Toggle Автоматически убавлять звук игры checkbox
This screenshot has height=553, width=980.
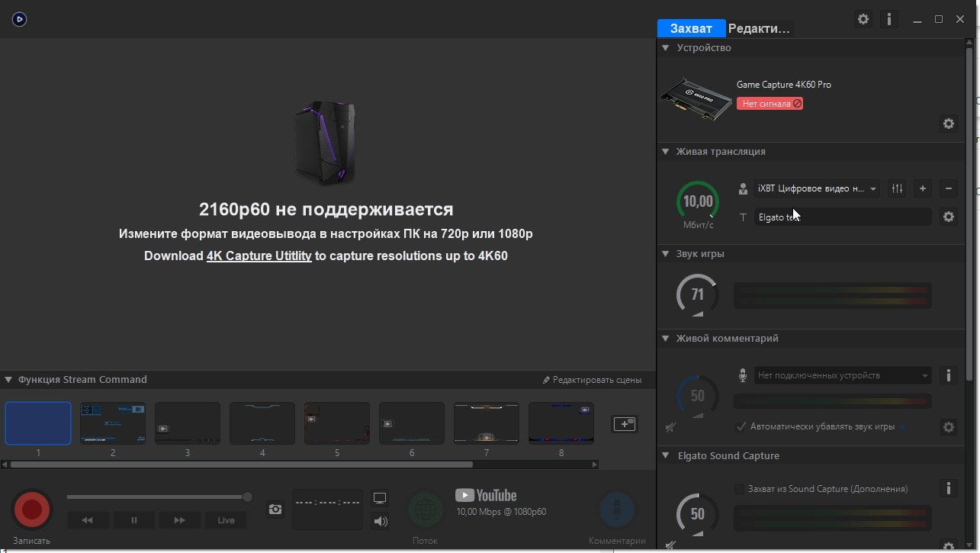[x=741, y=426]
